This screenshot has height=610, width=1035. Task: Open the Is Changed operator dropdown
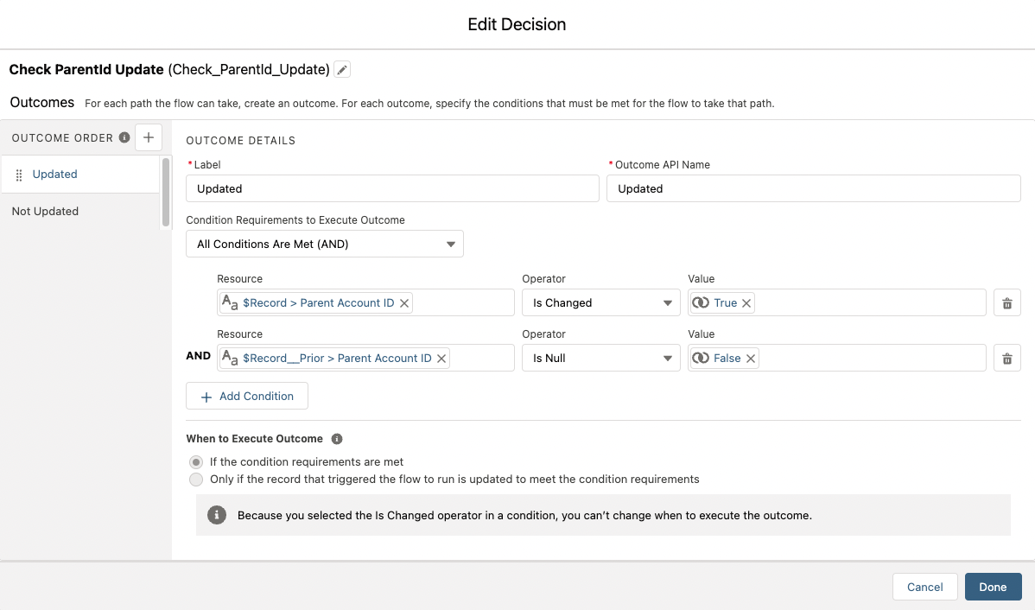pyautogui.click(x=600, y=303)
